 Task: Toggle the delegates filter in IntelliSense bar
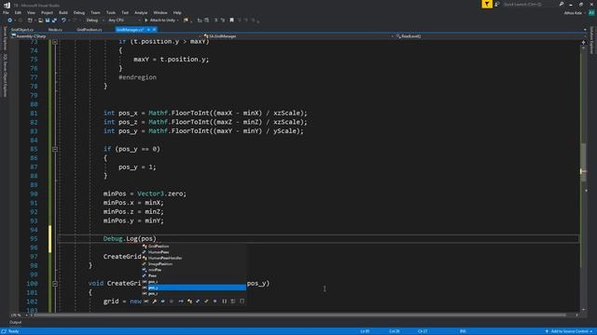click(215, 301)
